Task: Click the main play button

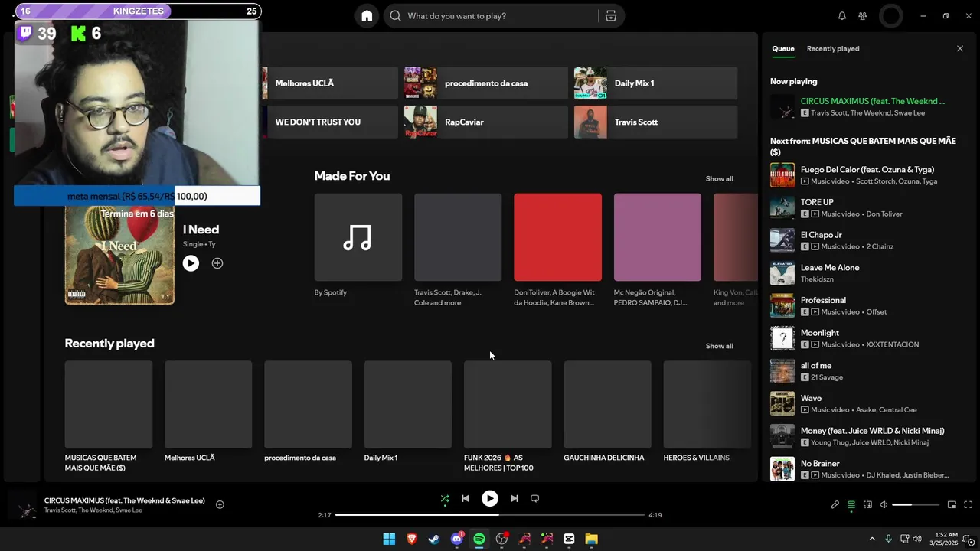Action: pos(489,498)
